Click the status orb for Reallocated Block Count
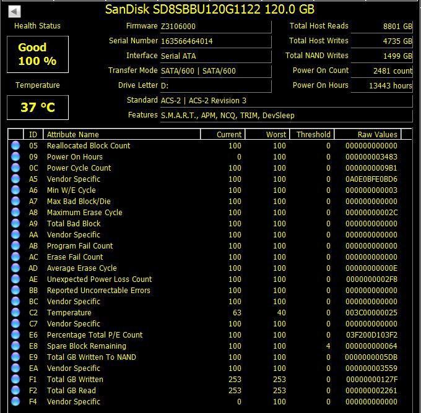This screenshot has width=421, height=413. point(15,146)
